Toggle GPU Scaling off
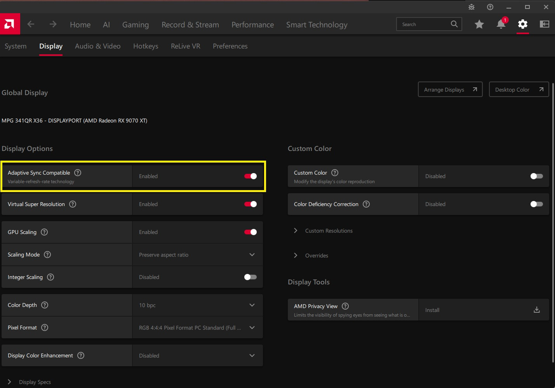Screen dimensions: 555x388 [251, 232]
